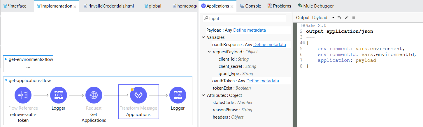Click into the Input search field
423x127 pixels.
pos(245,18)
